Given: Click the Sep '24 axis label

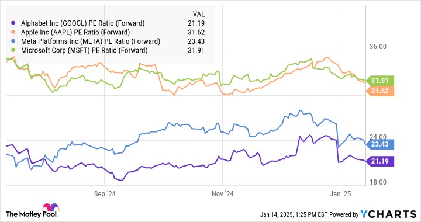Looking at the screenshot, I should point(105,194).
